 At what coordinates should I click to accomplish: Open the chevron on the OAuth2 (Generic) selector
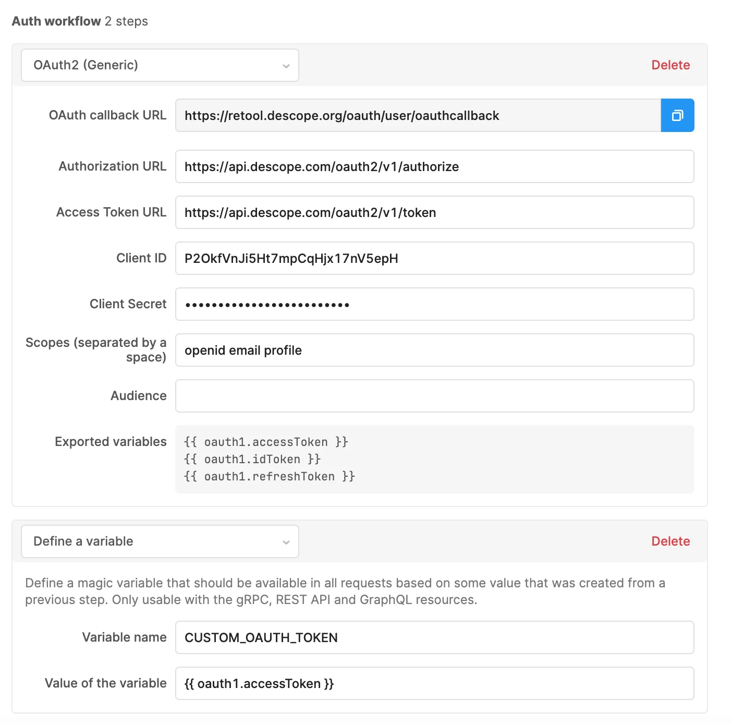click(286, 66)
